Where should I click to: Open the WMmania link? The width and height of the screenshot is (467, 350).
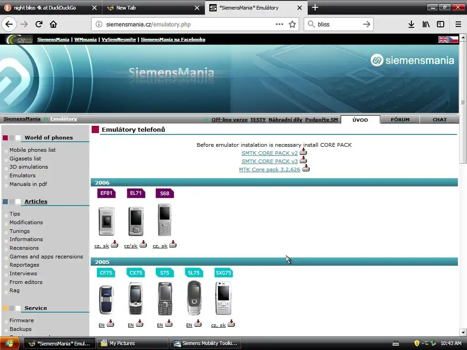(x=85, y=39)
